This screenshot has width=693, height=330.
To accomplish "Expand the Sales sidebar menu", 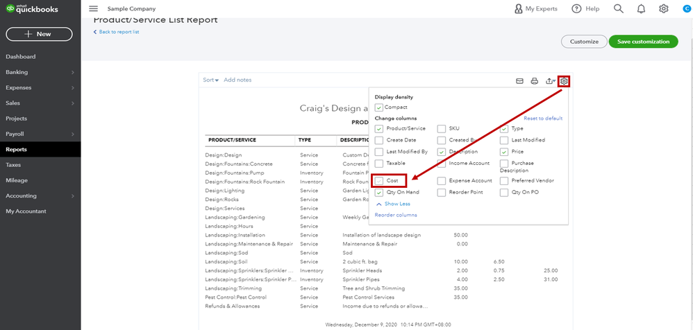I will tap(40, 103).
